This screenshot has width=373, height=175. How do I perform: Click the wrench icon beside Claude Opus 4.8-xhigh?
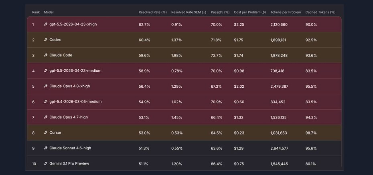[x=46, y=86]
